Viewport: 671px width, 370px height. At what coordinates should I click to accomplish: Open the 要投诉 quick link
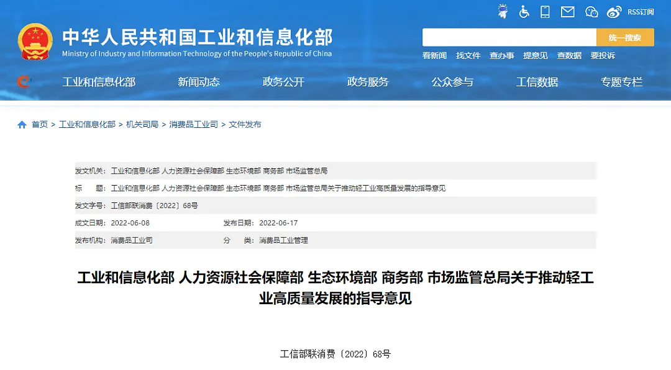pos(603,56)
